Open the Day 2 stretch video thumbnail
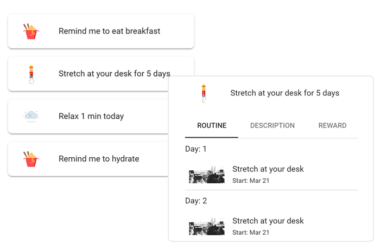The height and width of the screenshot is (244, 380). [x=207, y=226]
